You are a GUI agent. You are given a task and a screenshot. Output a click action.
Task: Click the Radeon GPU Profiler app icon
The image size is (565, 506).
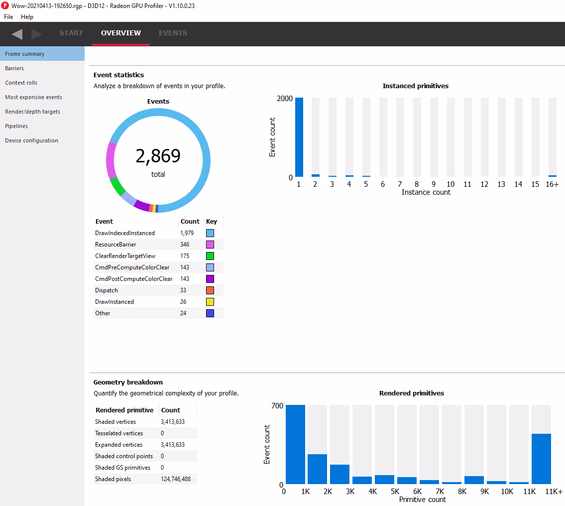click(5, 5)
